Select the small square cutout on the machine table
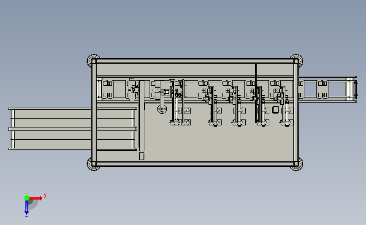The image size is (366, 225). pos(275,110)
